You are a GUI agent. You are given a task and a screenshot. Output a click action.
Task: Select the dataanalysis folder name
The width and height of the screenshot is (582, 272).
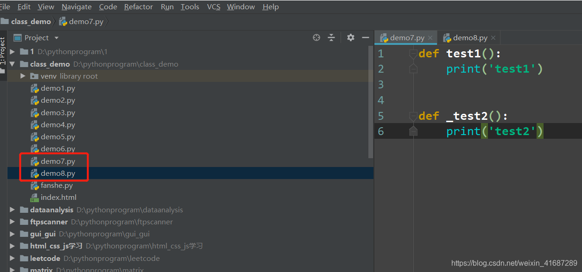click(x=52, y=210)
